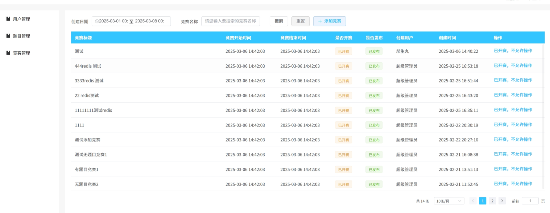Select page 1 in pagination
550x213 pixels.
pyautogui.click(x=483, y=201)
